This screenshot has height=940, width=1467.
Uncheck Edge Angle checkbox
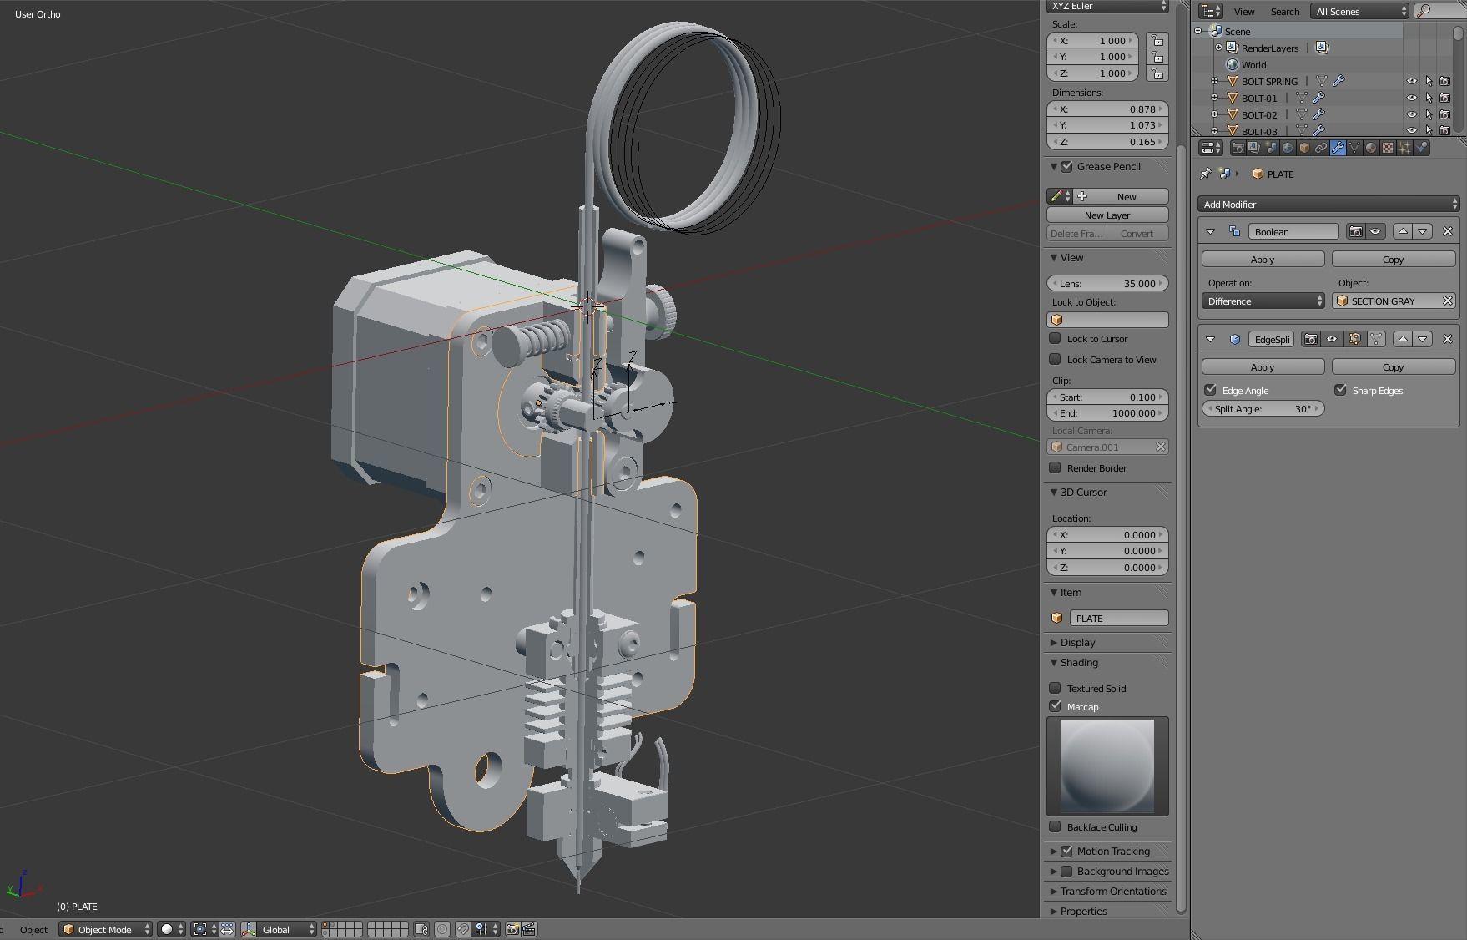click(1210, 390)
